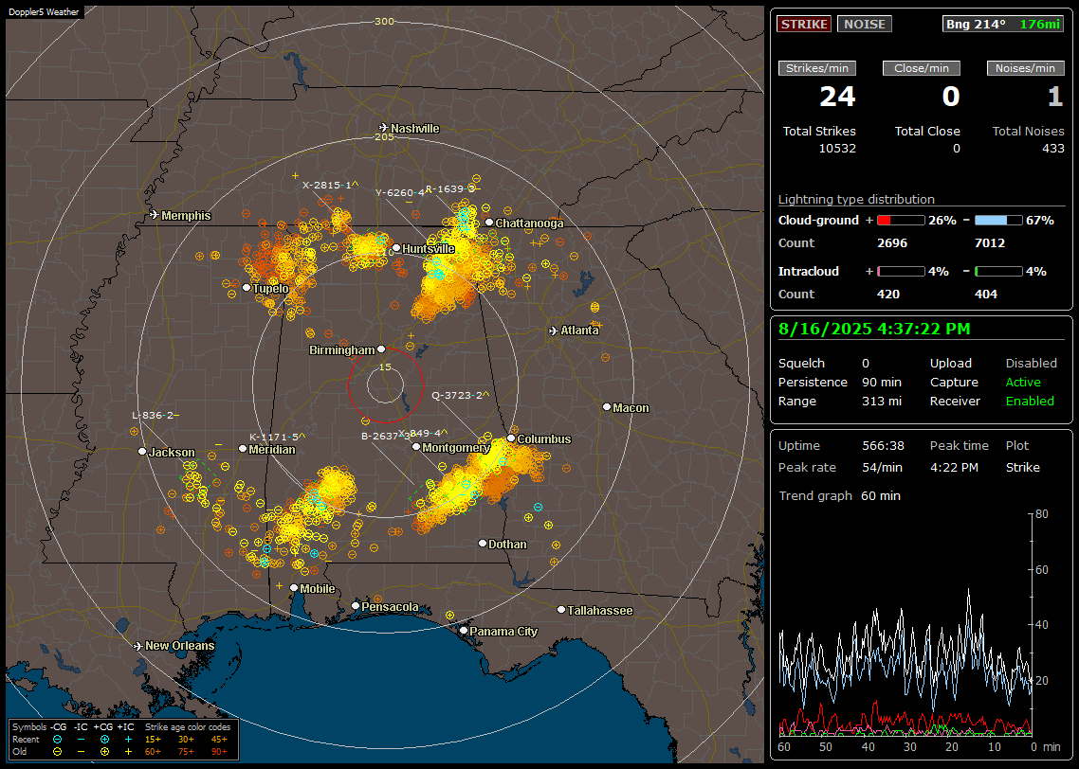Click the +IC intracloud pink bar
This screenshot has width=1079, height=769.
901,272
